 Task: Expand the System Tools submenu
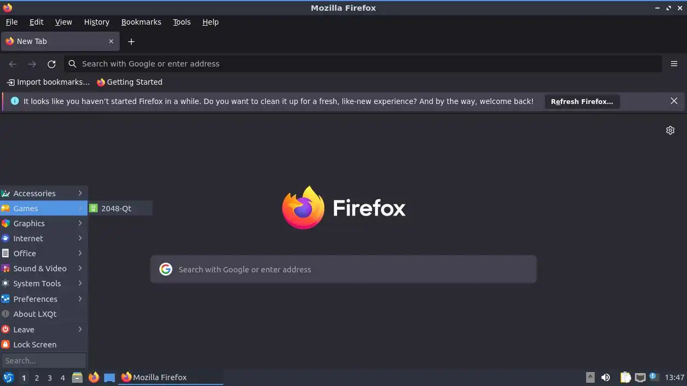click(43, 284)
